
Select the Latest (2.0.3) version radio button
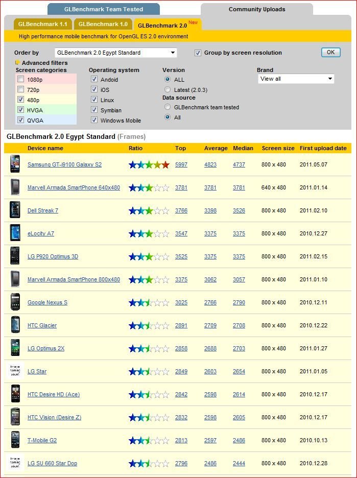tap(168, 90)
